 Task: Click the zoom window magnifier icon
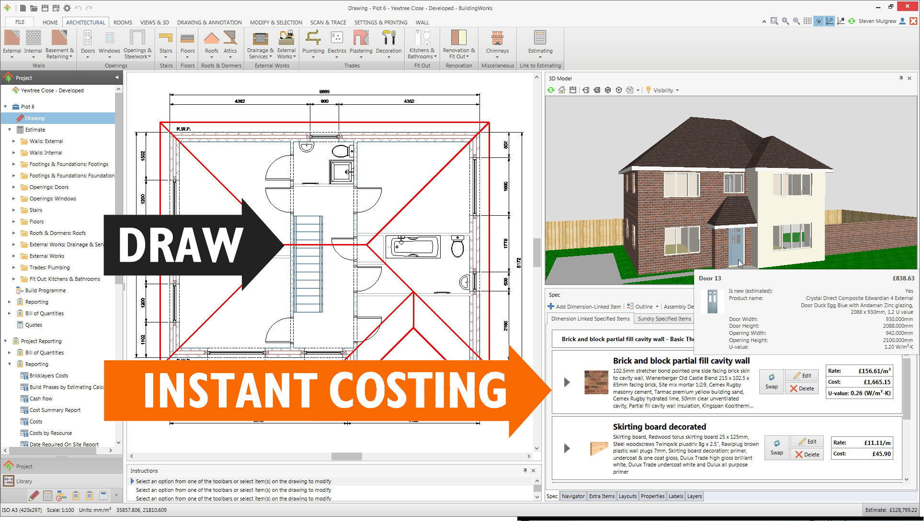pyautogui.click(x=774, y=21)
